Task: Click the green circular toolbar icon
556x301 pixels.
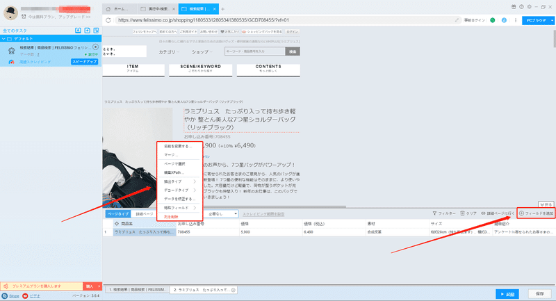Action: 493,20
